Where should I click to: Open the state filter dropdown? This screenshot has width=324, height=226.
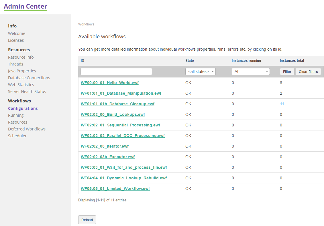[200, 71]
